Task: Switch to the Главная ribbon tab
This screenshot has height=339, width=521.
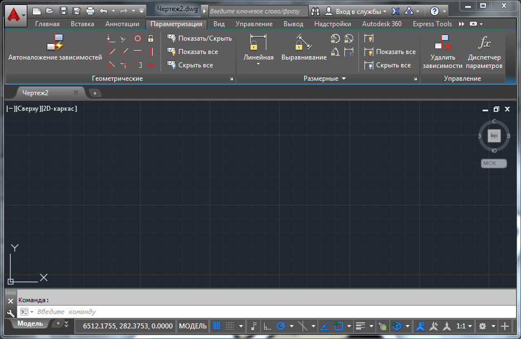Action: (47, 24)
